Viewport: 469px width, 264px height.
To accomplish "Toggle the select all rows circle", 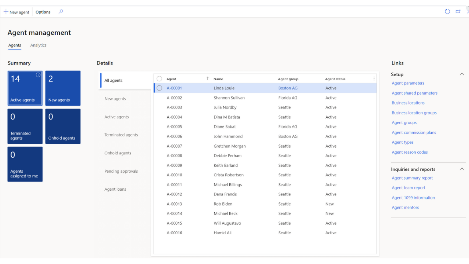I will pos(159,79).
